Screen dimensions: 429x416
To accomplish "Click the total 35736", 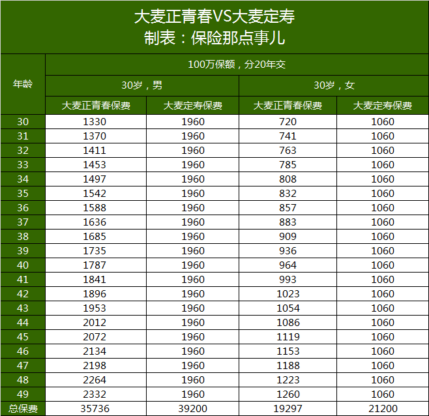I will (95, 409).
